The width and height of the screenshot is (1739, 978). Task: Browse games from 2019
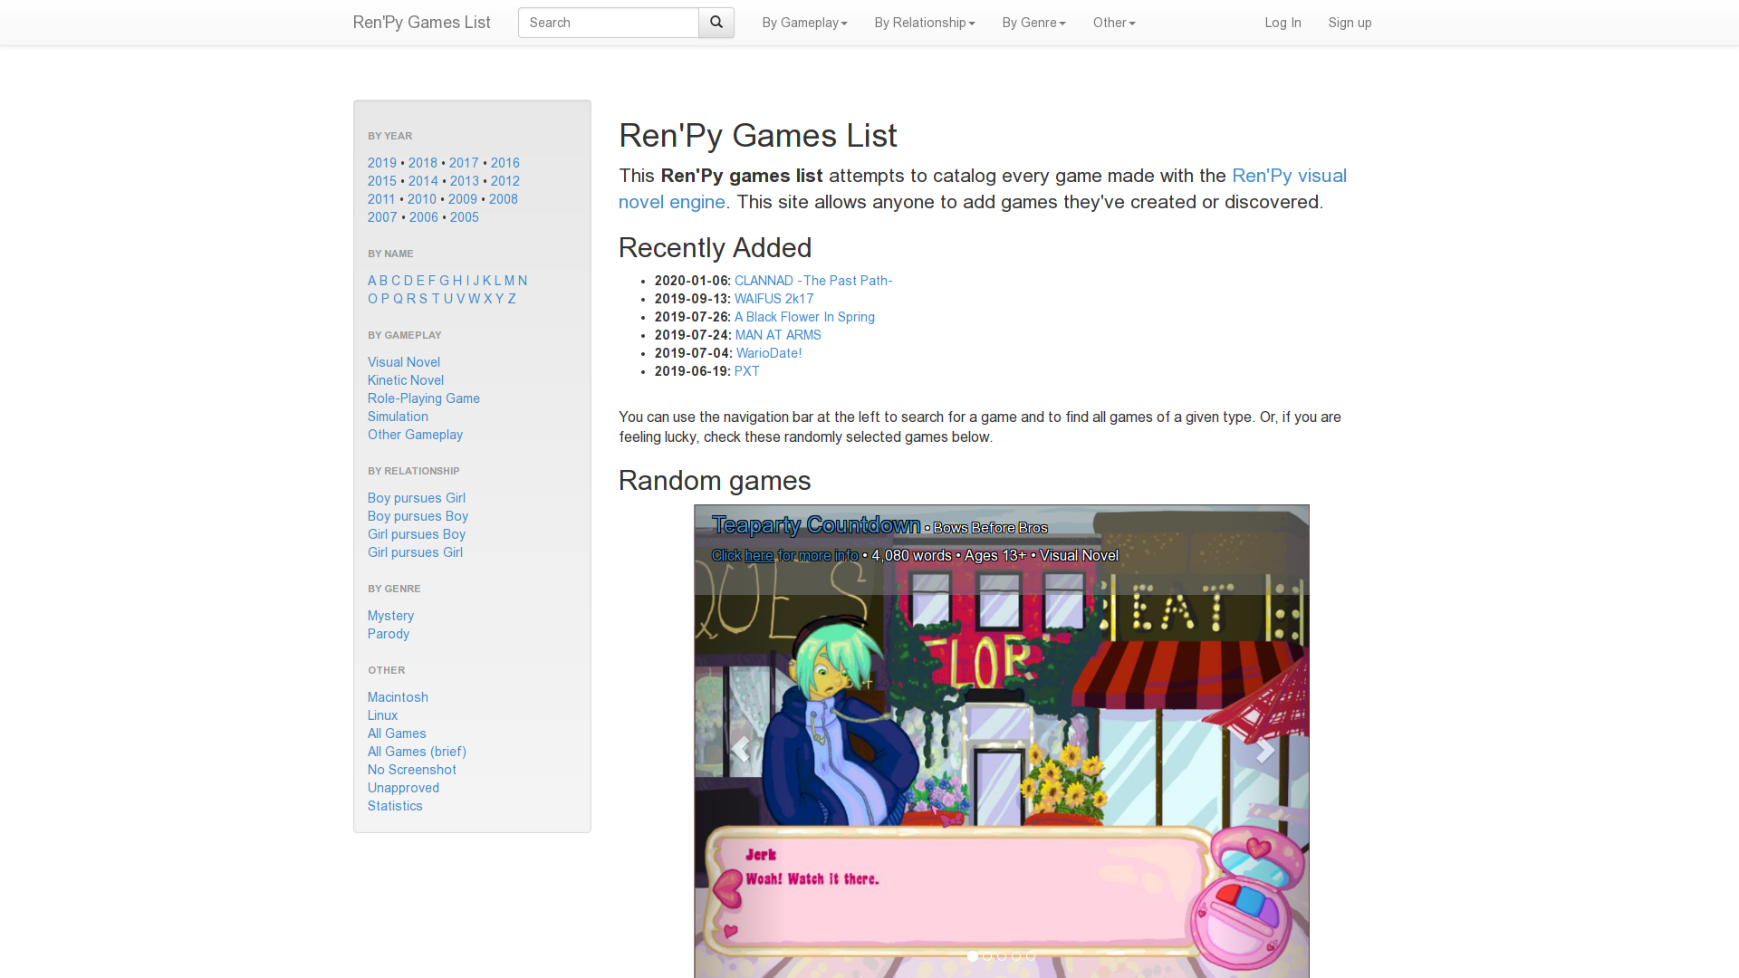pos(381,163)
